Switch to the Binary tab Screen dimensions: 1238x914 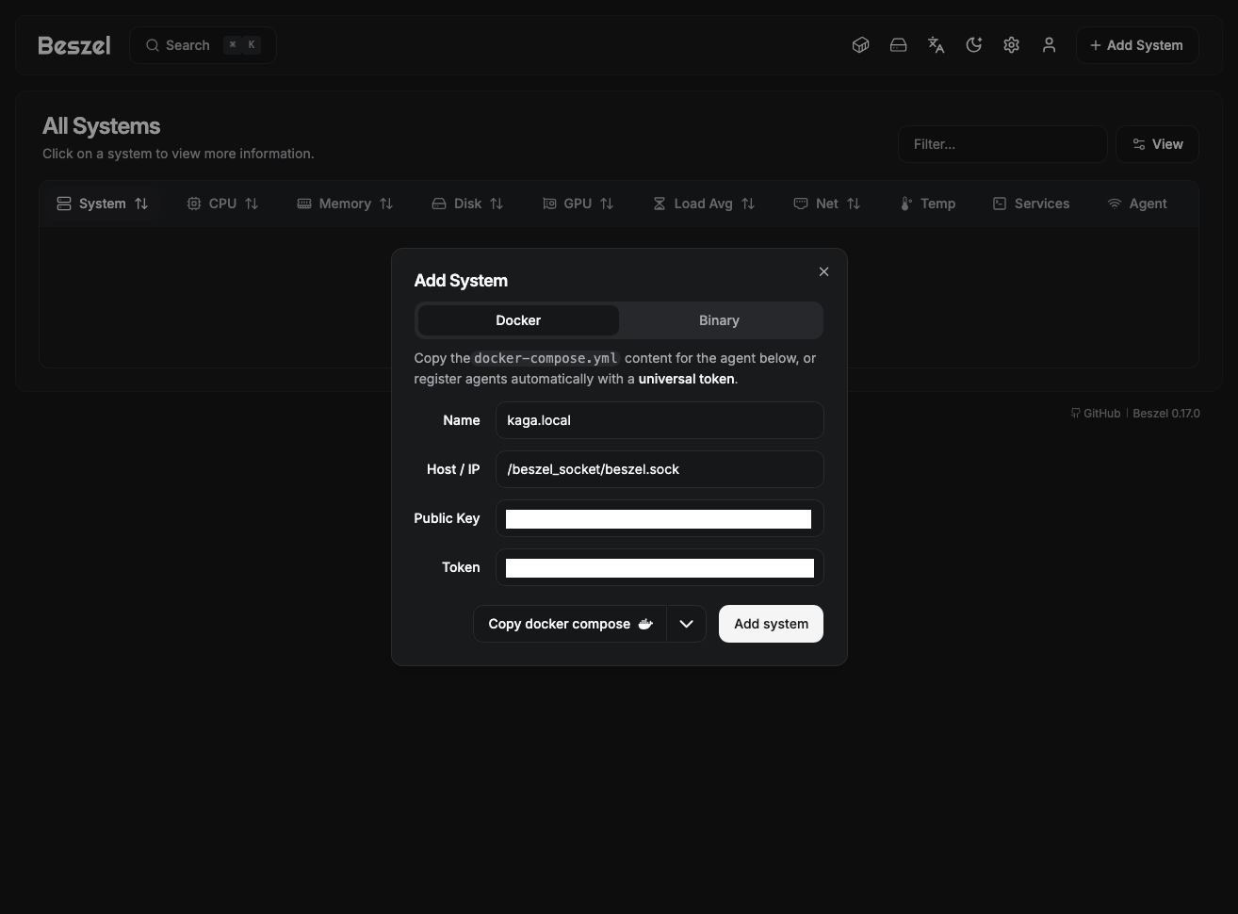tap(719, 320)
